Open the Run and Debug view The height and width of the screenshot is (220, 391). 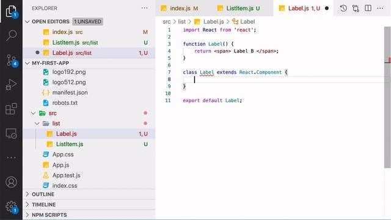[11, 84]
